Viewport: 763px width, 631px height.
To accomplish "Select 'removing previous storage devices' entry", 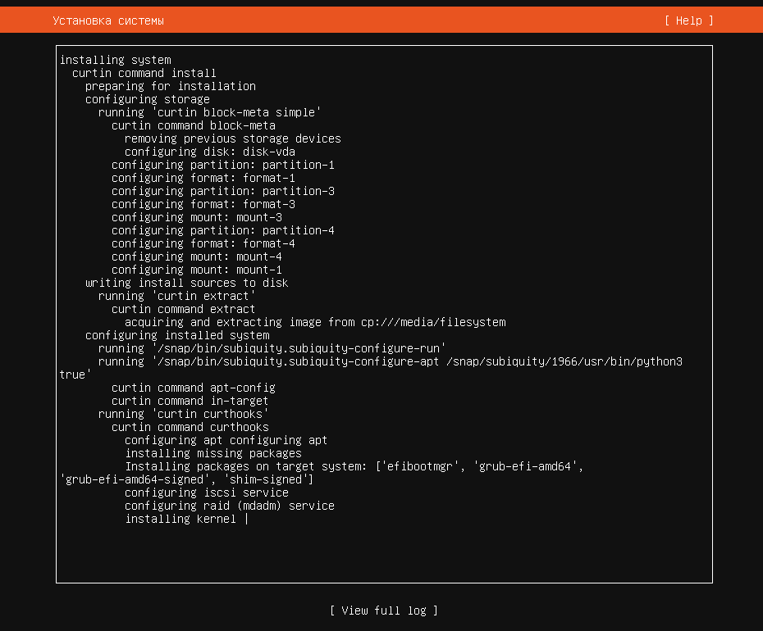I will coord(233,138).
